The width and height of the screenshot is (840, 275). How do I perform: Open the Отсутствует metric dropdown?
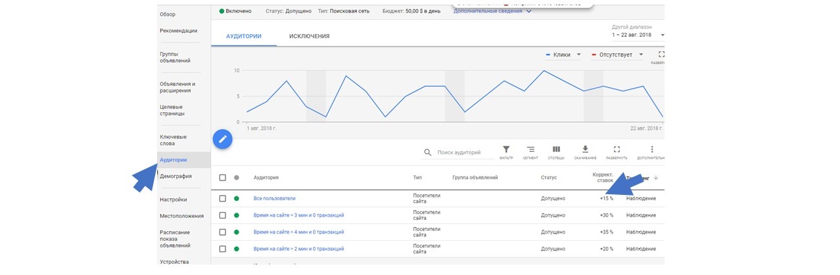(x=618, y=55)
